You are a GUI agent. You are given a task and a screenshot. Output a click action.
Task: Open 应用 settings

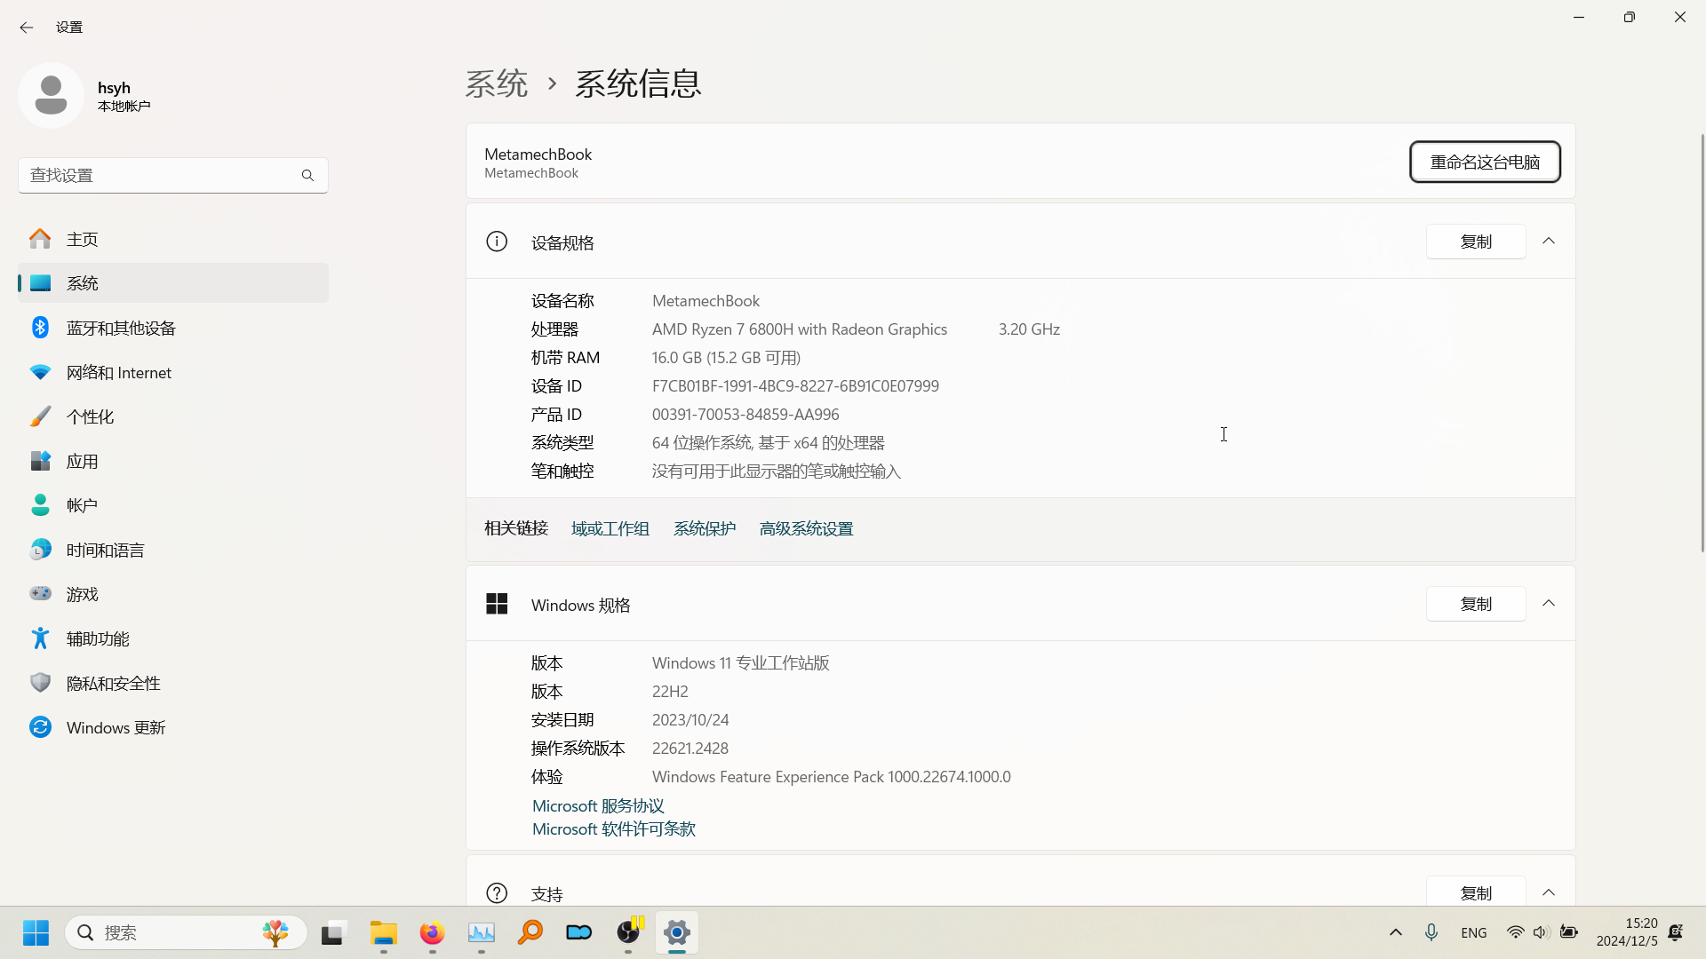(173, 461)
